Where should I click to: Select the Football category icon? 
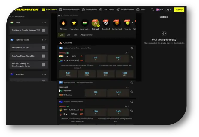106,23
